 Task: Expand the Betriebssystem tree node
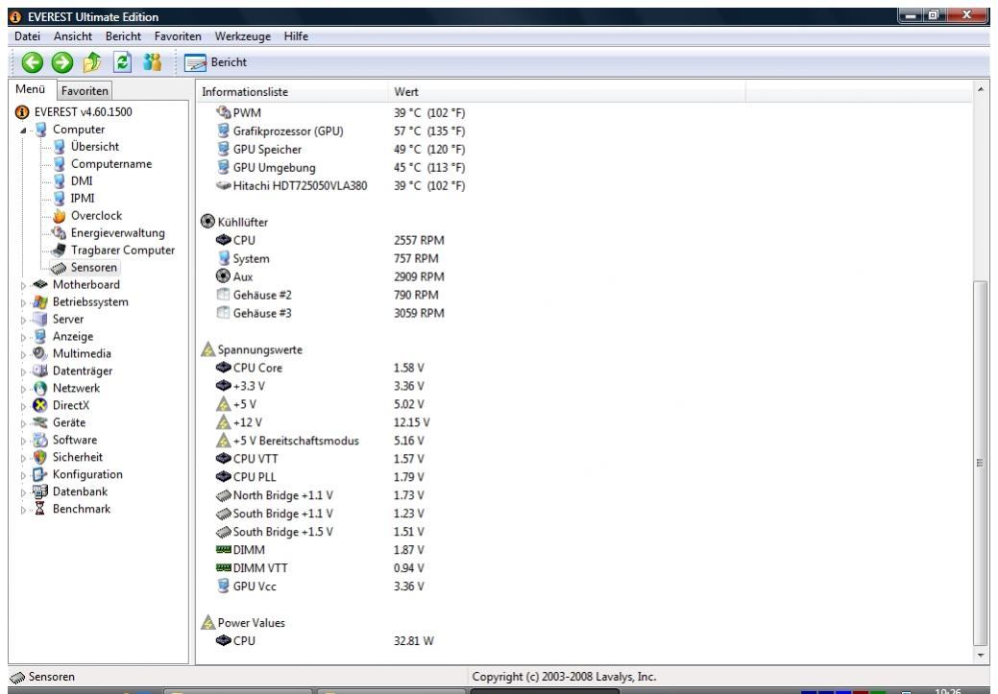[23, 302]
